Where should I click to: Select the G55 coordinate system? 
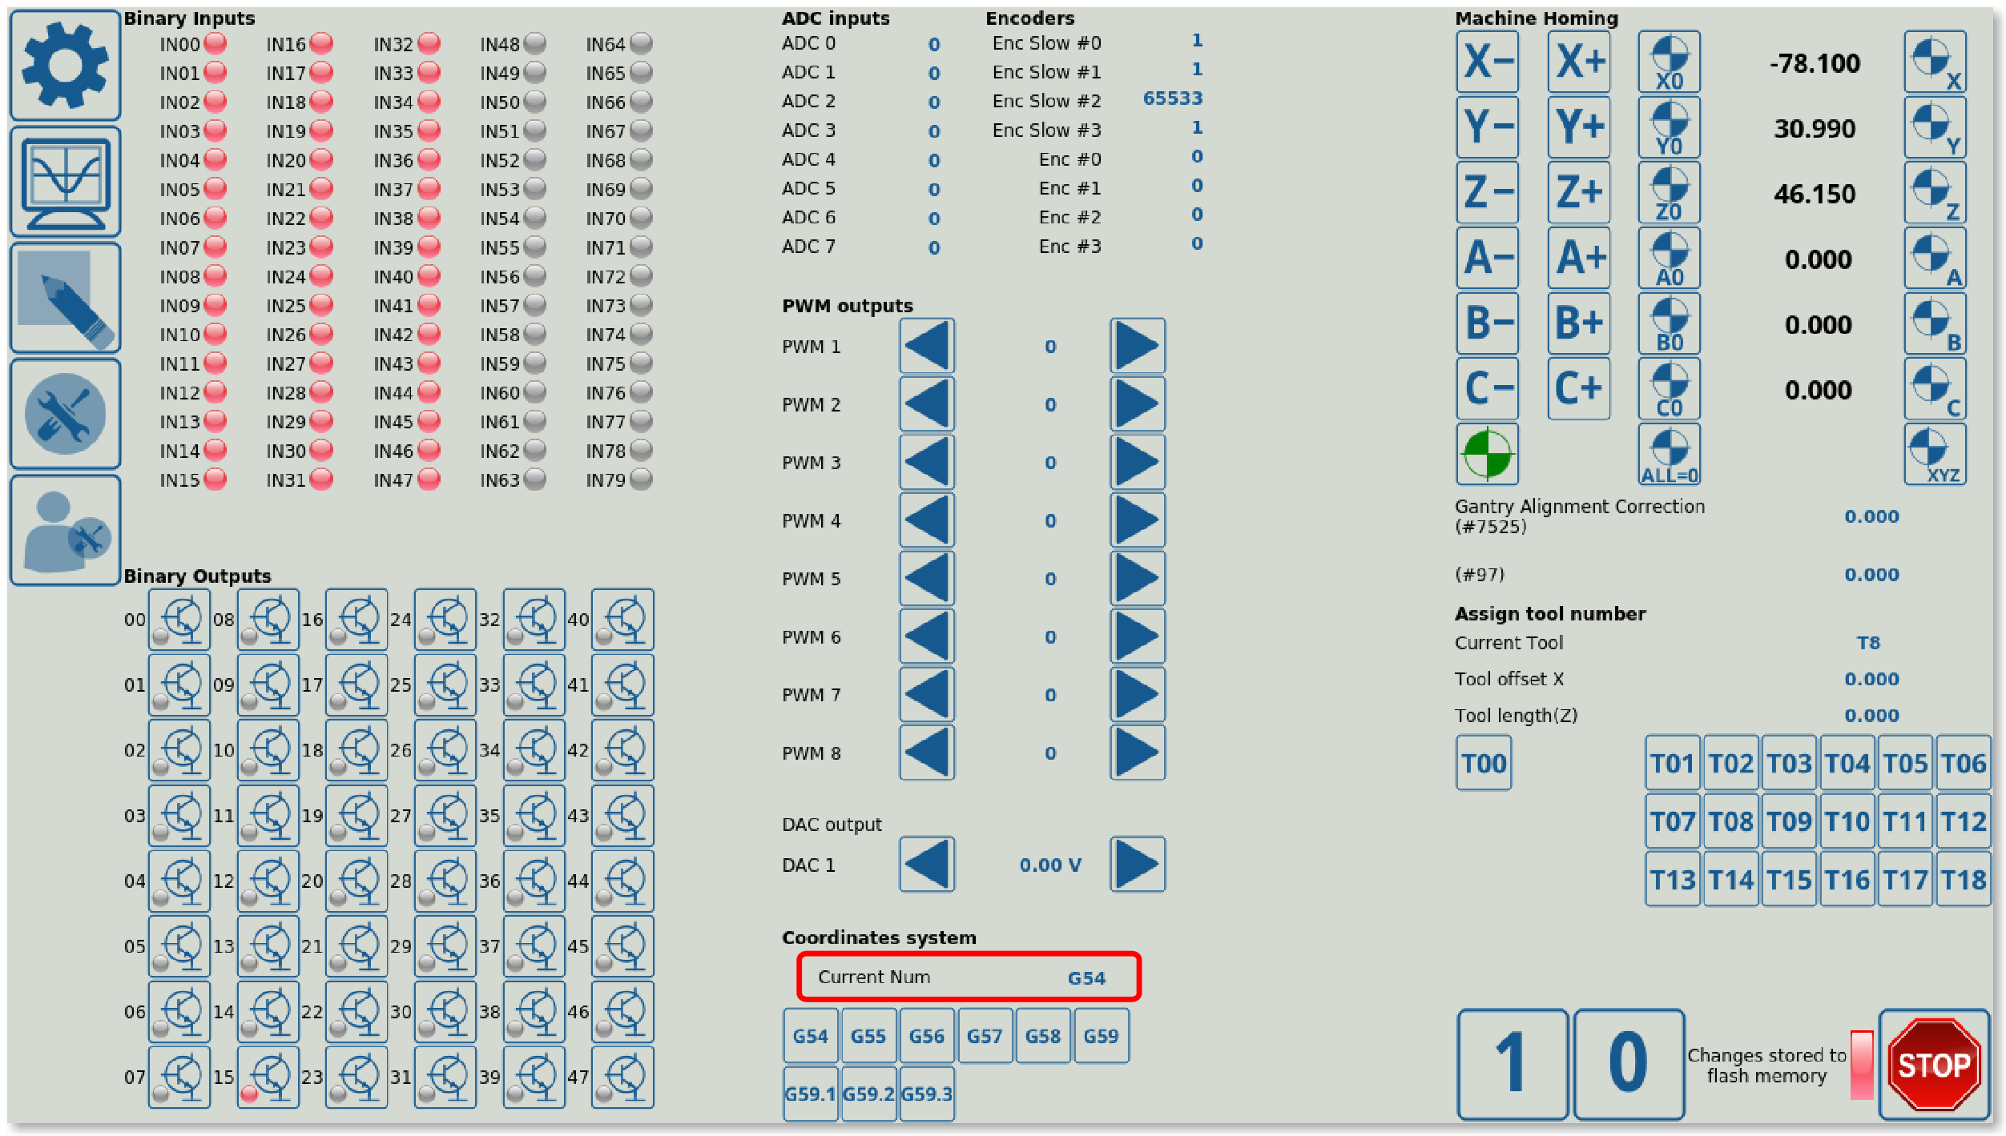pos(868,1036)
